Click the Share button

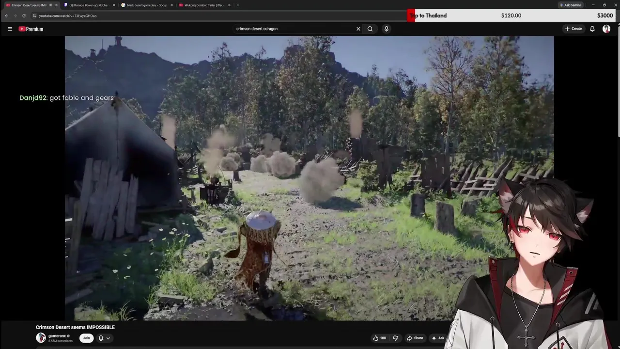coord(415,338)
